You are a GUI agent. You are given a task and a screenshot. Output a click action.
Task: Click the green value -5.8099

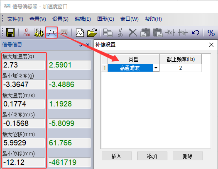[69, 123]
